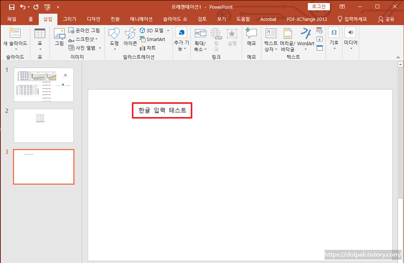Viewport: 404px width, 263px height.
Task: Open the 파일 tab
Action: click(x=12, y=19)
